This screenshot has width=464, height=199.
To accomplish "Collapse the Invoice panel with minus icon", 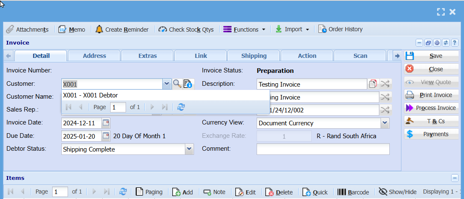I will (419, 43).
